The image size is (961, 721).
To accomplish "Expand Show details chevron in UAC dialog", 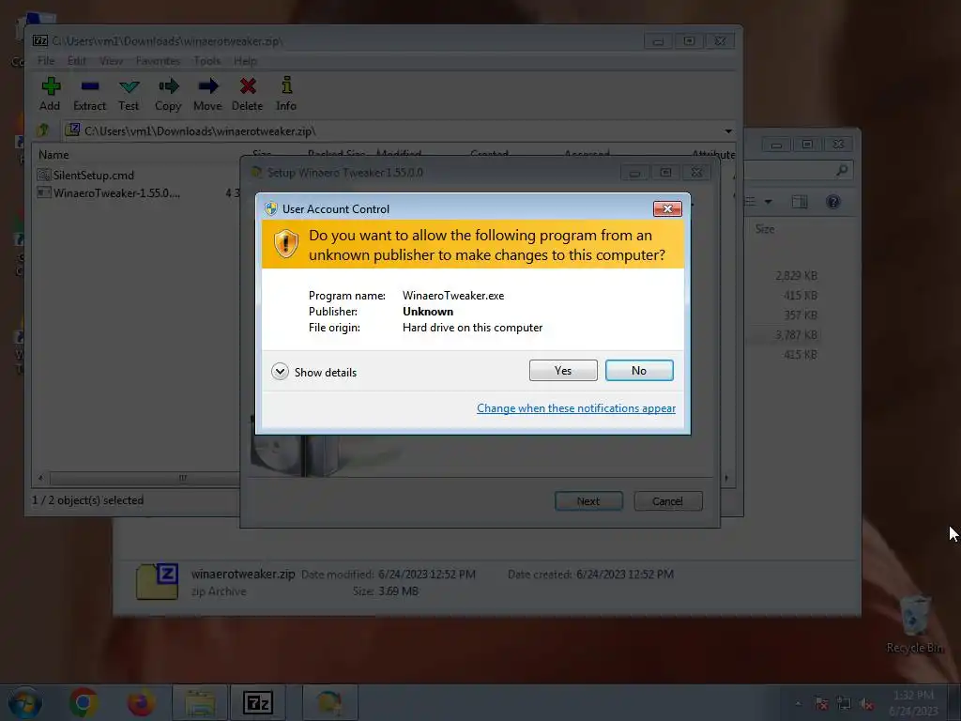I will pyautogui.click(x=280, y=372).
